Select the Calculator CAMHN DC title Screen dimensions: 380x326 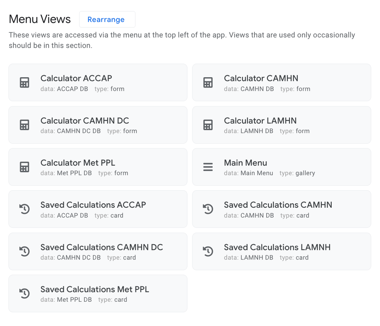(x=84, y=121)
